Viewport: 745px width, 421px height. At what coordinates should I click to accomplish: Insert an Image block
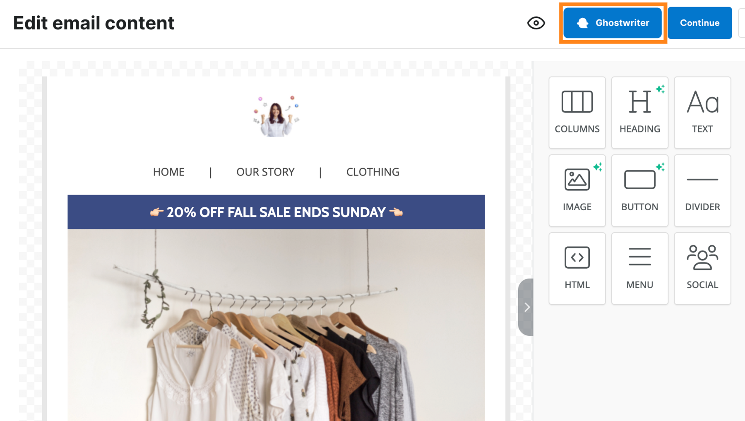577,190
